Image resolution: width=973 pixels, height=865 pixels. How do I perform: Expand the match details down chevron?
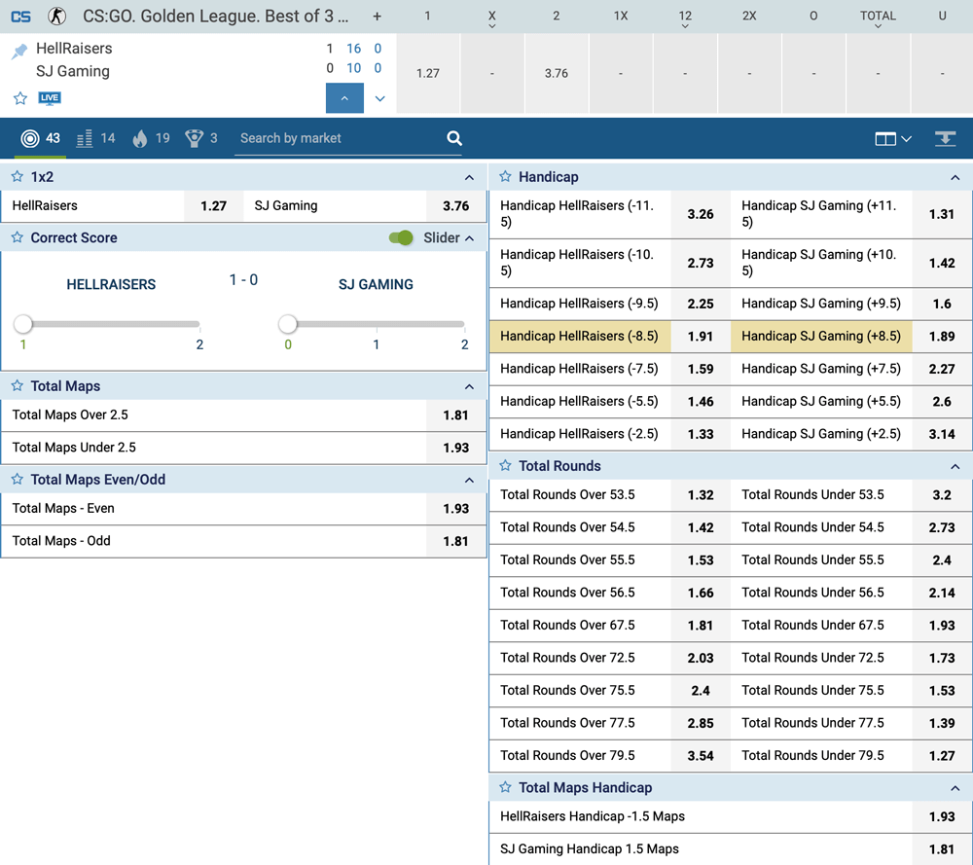click(380, 98)
